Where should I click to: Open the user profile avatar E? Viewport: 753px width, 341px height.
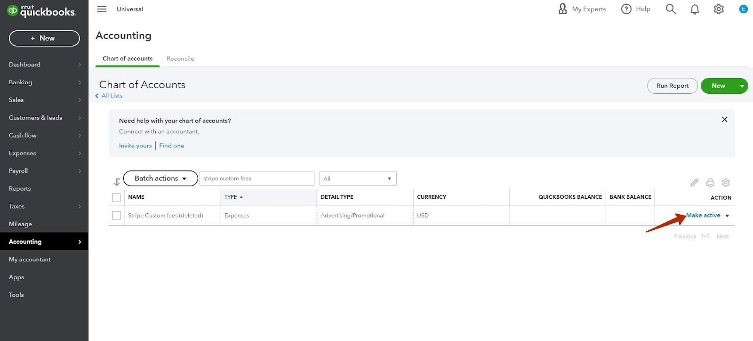pyautogui.click(x=744, y=9)
